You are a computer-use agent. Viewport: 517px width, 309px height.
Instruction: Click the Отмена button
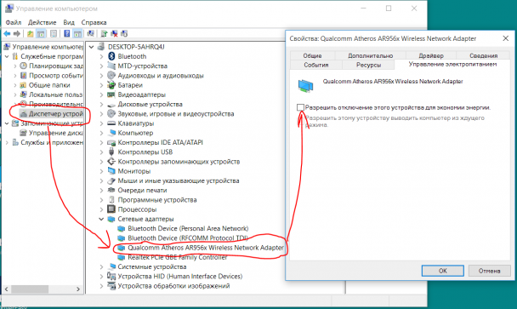(x=489, y=271)
